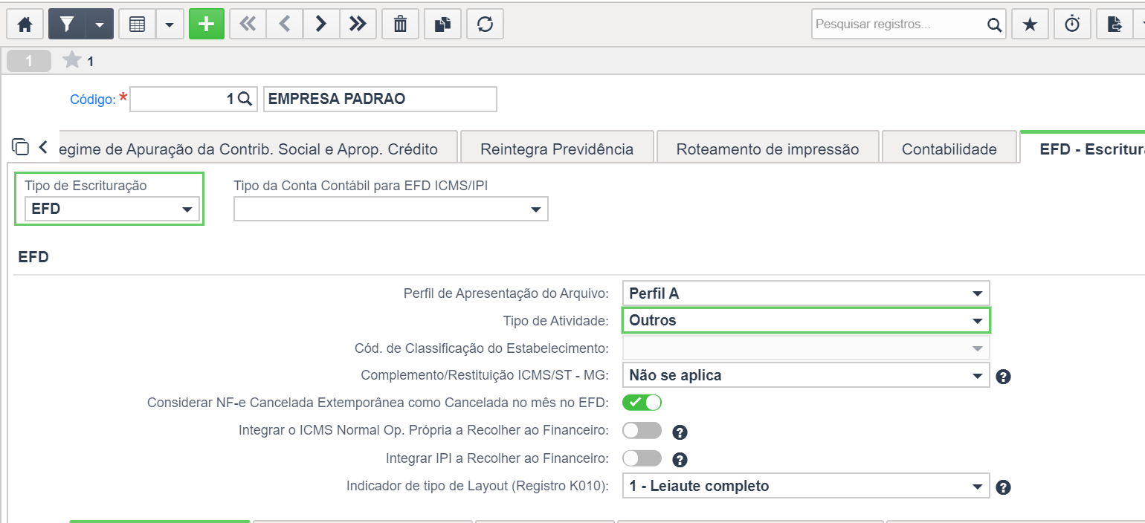
Task: Select the EFD - Escrituração tab
Action: tap(1083, 148)
